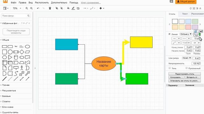Enable the Рукописный checkbox
Screen dimensions: 204x114
coord(186,68)
